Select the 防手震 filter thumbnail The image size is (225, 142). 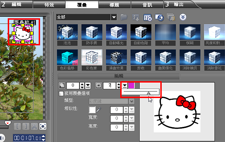click(x=92, y=32)
